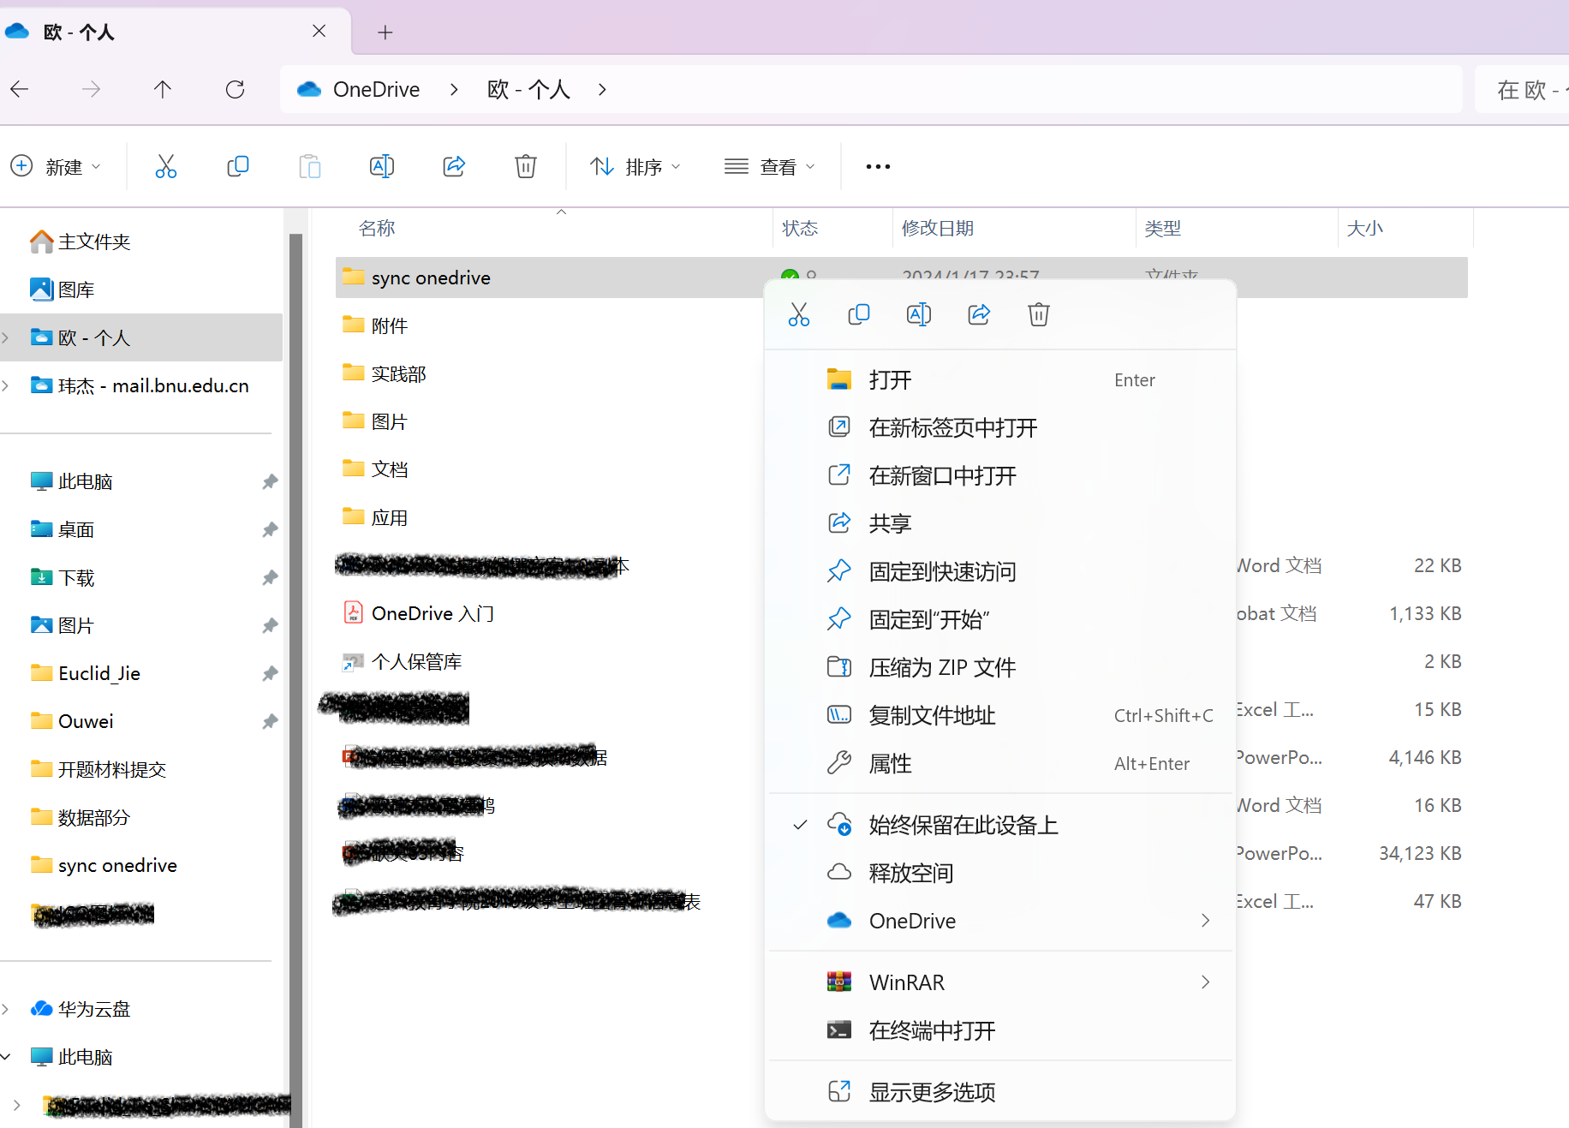This screenshot has width=1569, height=1128.
Task: Click 显示更多选项
Action: tap(999, 1092)
